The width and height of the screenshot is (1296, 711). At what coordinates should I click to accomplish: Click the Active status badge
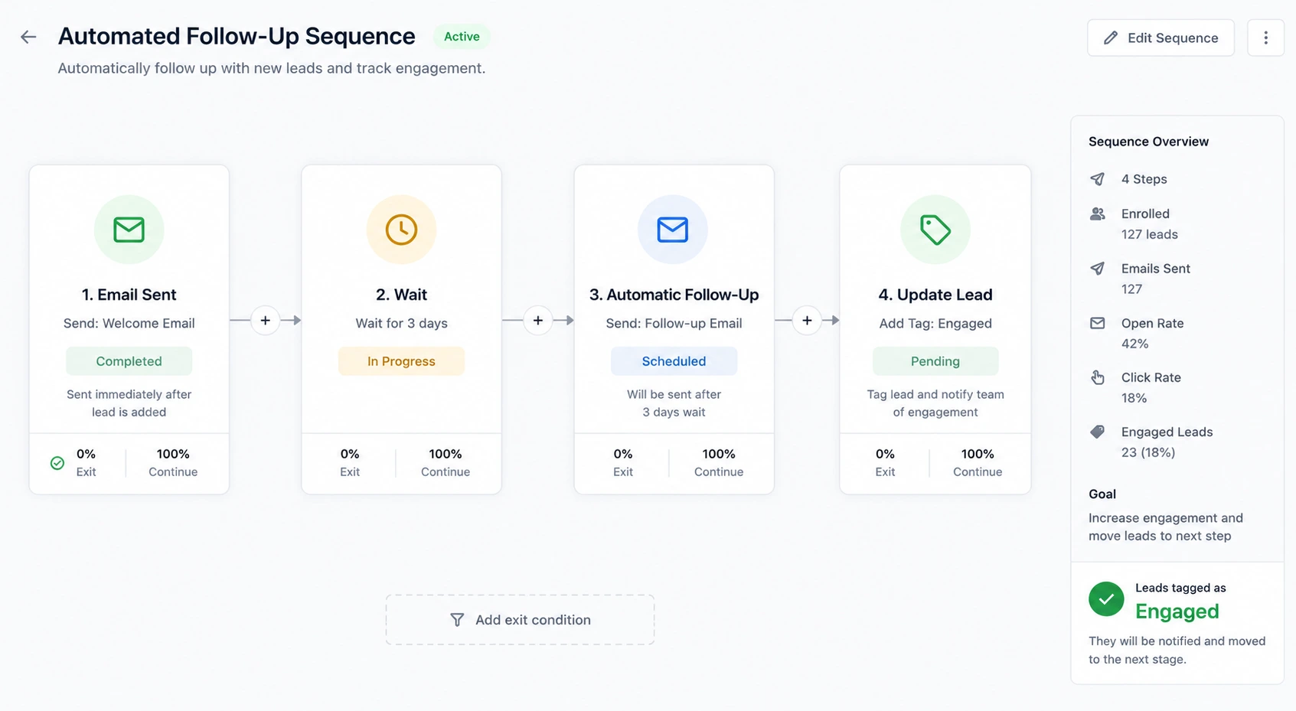tap(462, 37)
